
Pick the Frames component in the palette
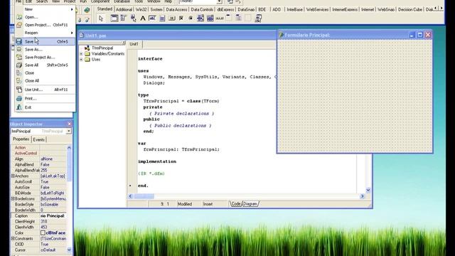pos(114,18)
